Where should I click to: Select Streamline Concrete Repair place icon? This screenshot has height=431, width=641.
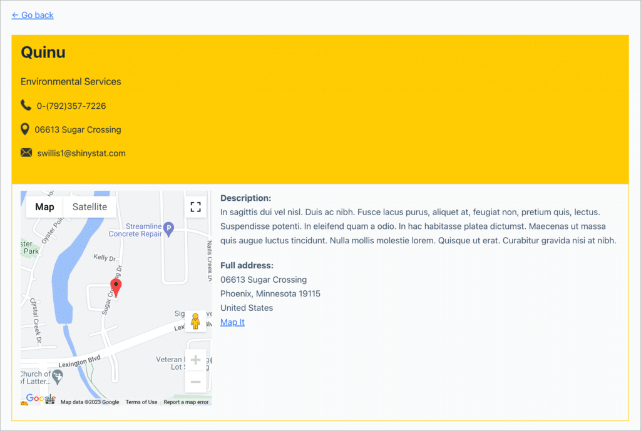coord(169,229)
